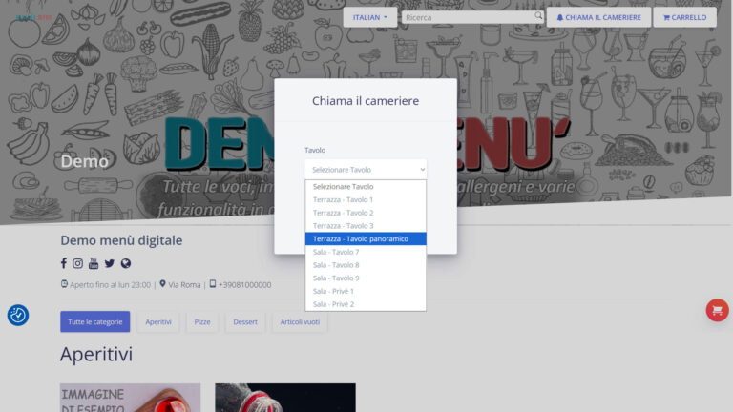
Task: Open the blue accessibility widget icon
Action: click(x=17, y=315)
